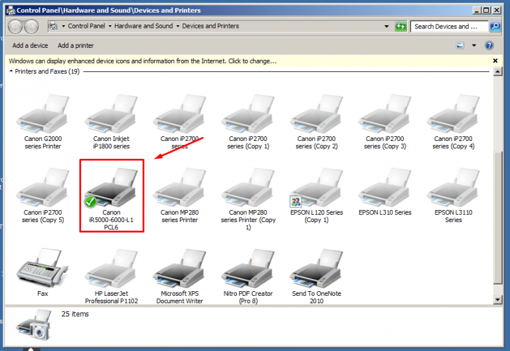Open the view options dropdown arrow

point(474,46)
